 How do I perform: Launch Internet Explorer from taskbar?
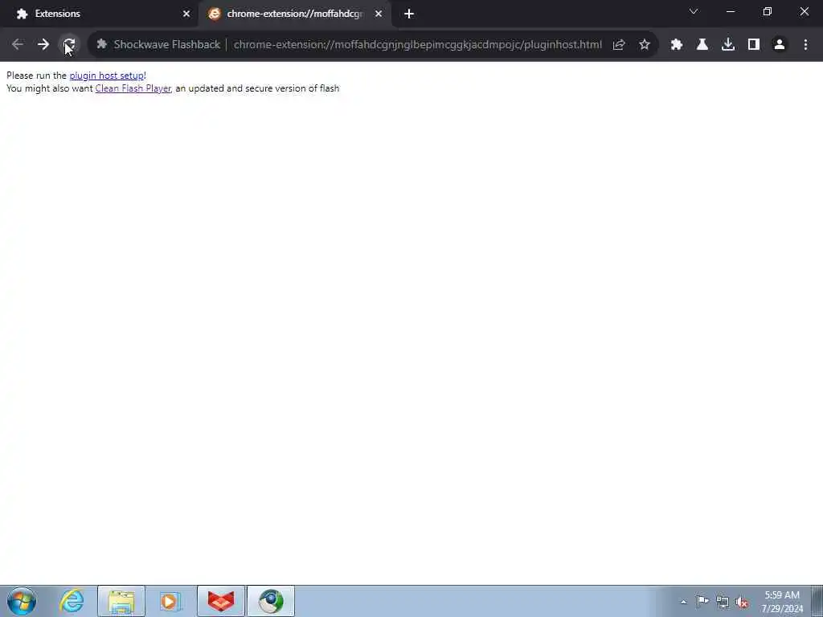point(72,601)
